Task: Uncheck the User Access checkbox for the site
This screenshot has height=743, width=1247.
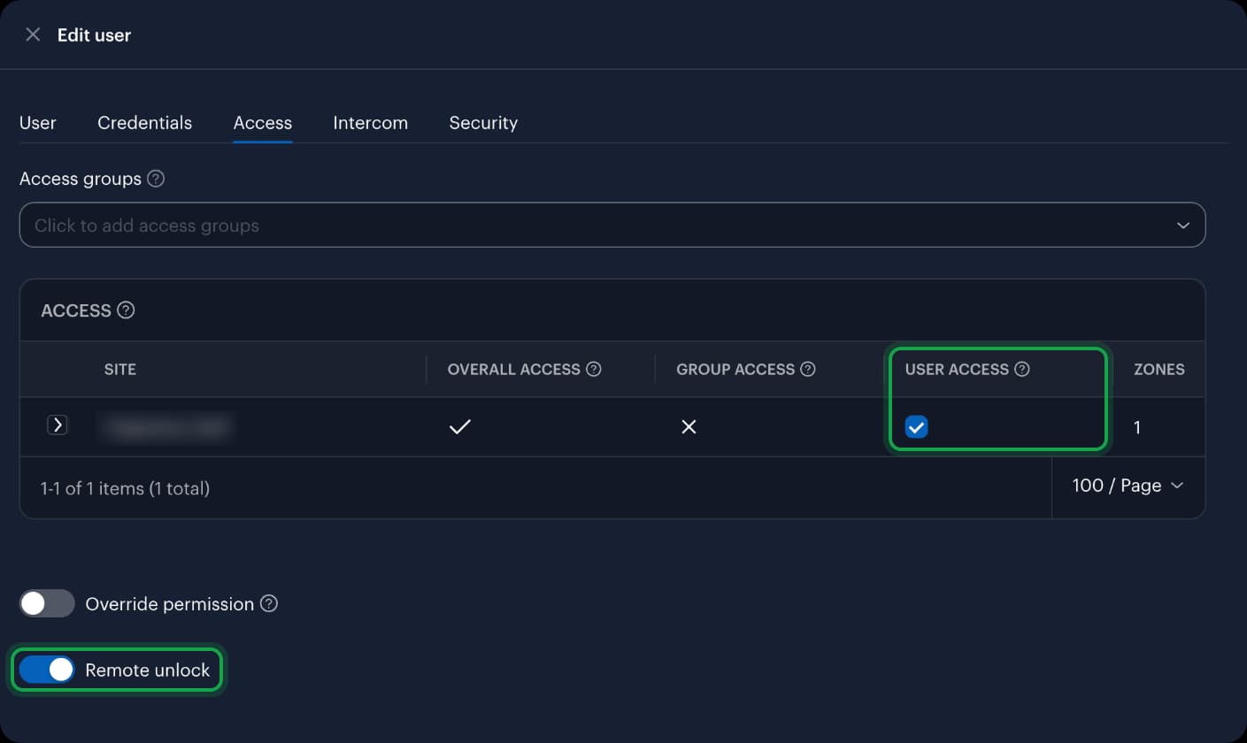Action: (x=916, y=428)
